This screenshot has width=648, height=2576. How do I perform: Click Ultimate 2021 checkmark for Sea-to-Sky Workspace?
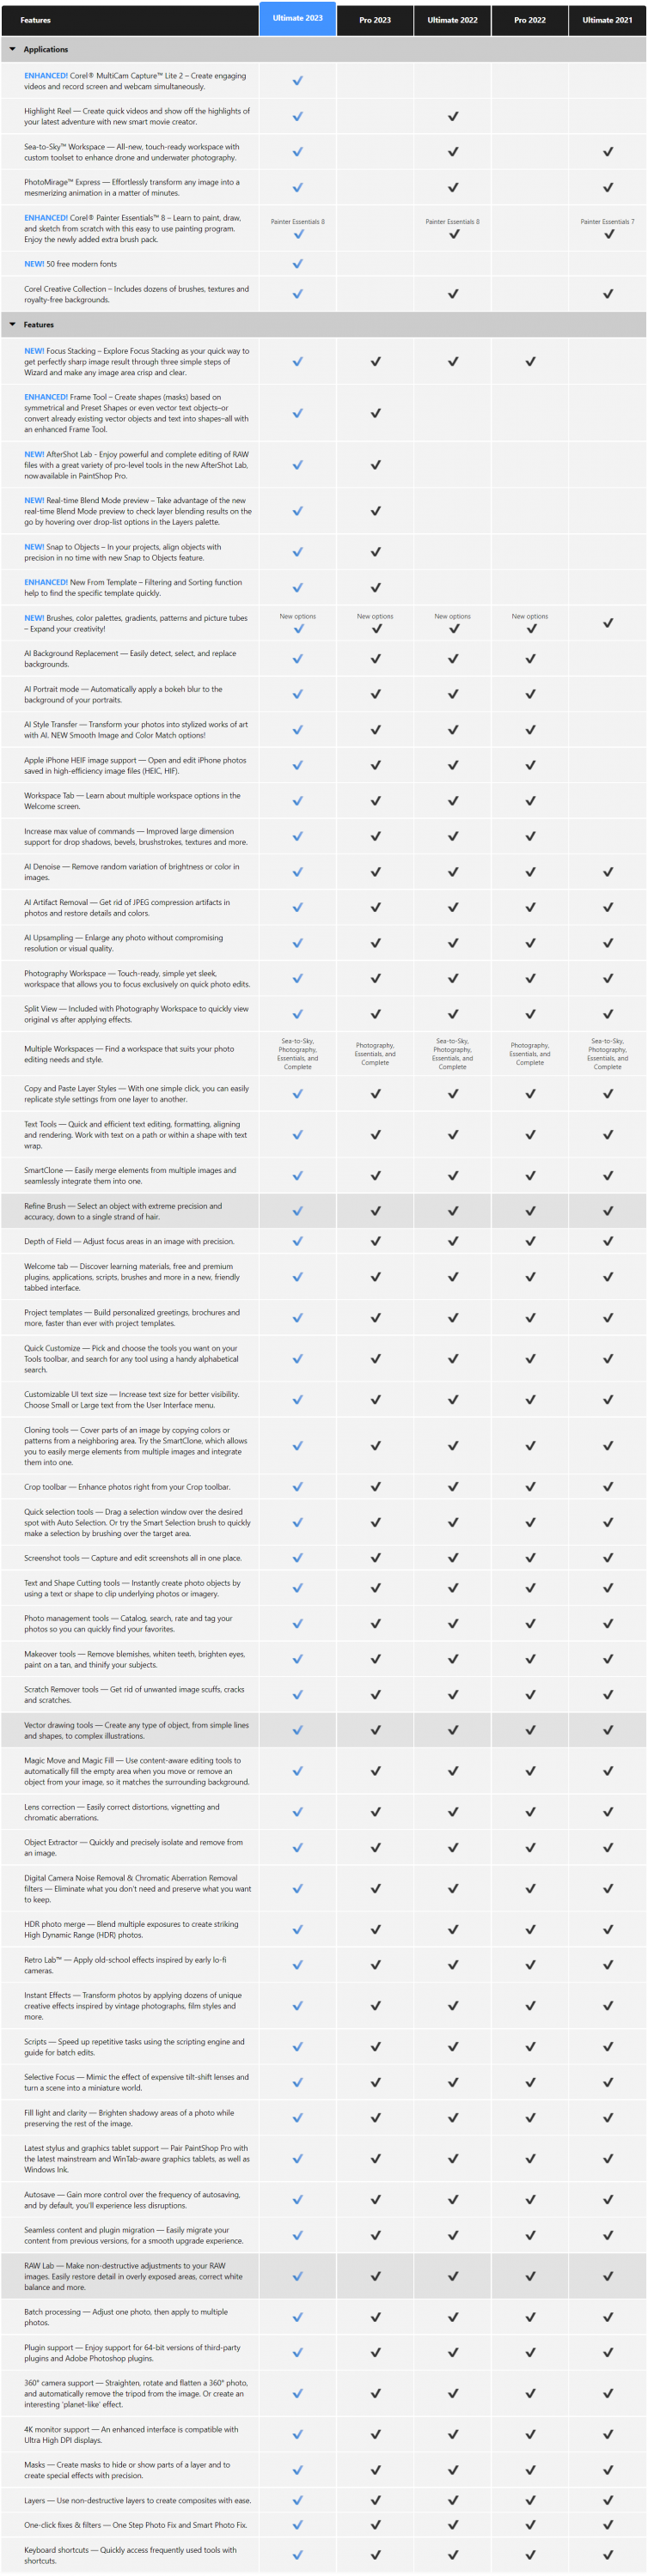607,152
